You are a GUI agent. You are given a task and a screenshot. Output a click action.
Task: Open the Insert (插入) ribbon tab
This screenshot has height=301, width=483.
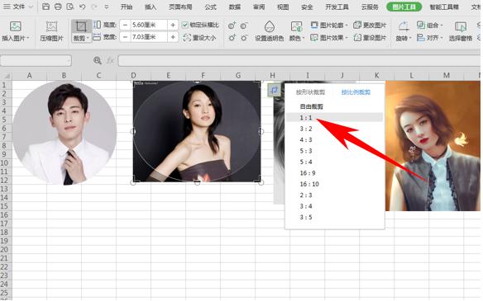coord(151,7)
